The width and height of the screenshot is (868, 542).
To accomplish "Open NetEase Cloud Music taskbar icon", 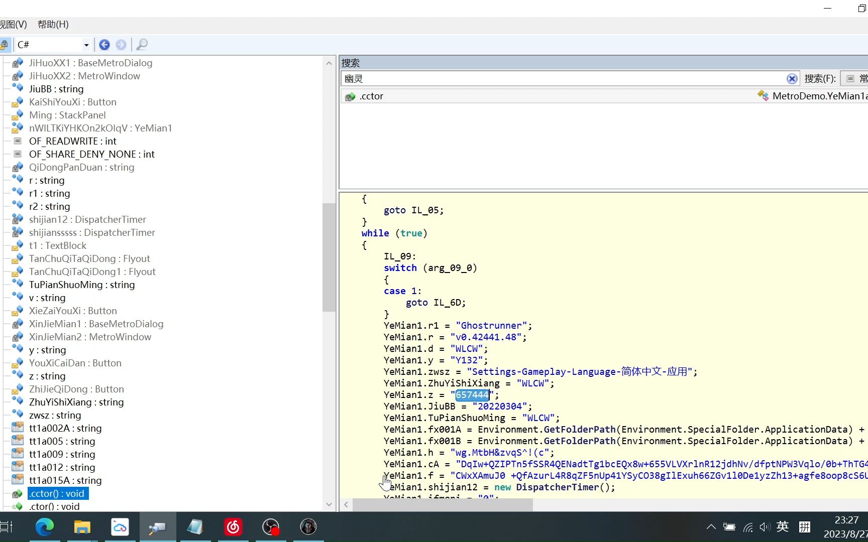I will [x=233, y=527].
